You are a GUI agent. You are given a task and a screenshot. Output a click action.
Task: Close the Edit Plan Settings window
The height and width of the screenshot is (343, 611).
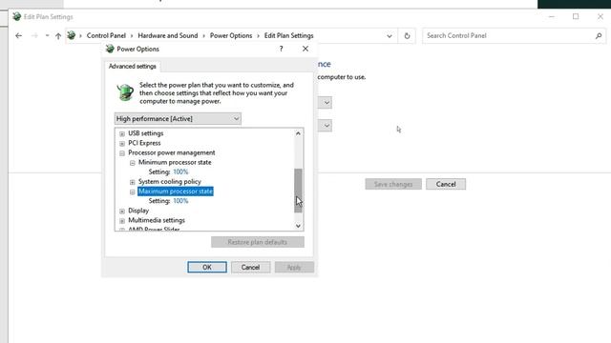600,17
